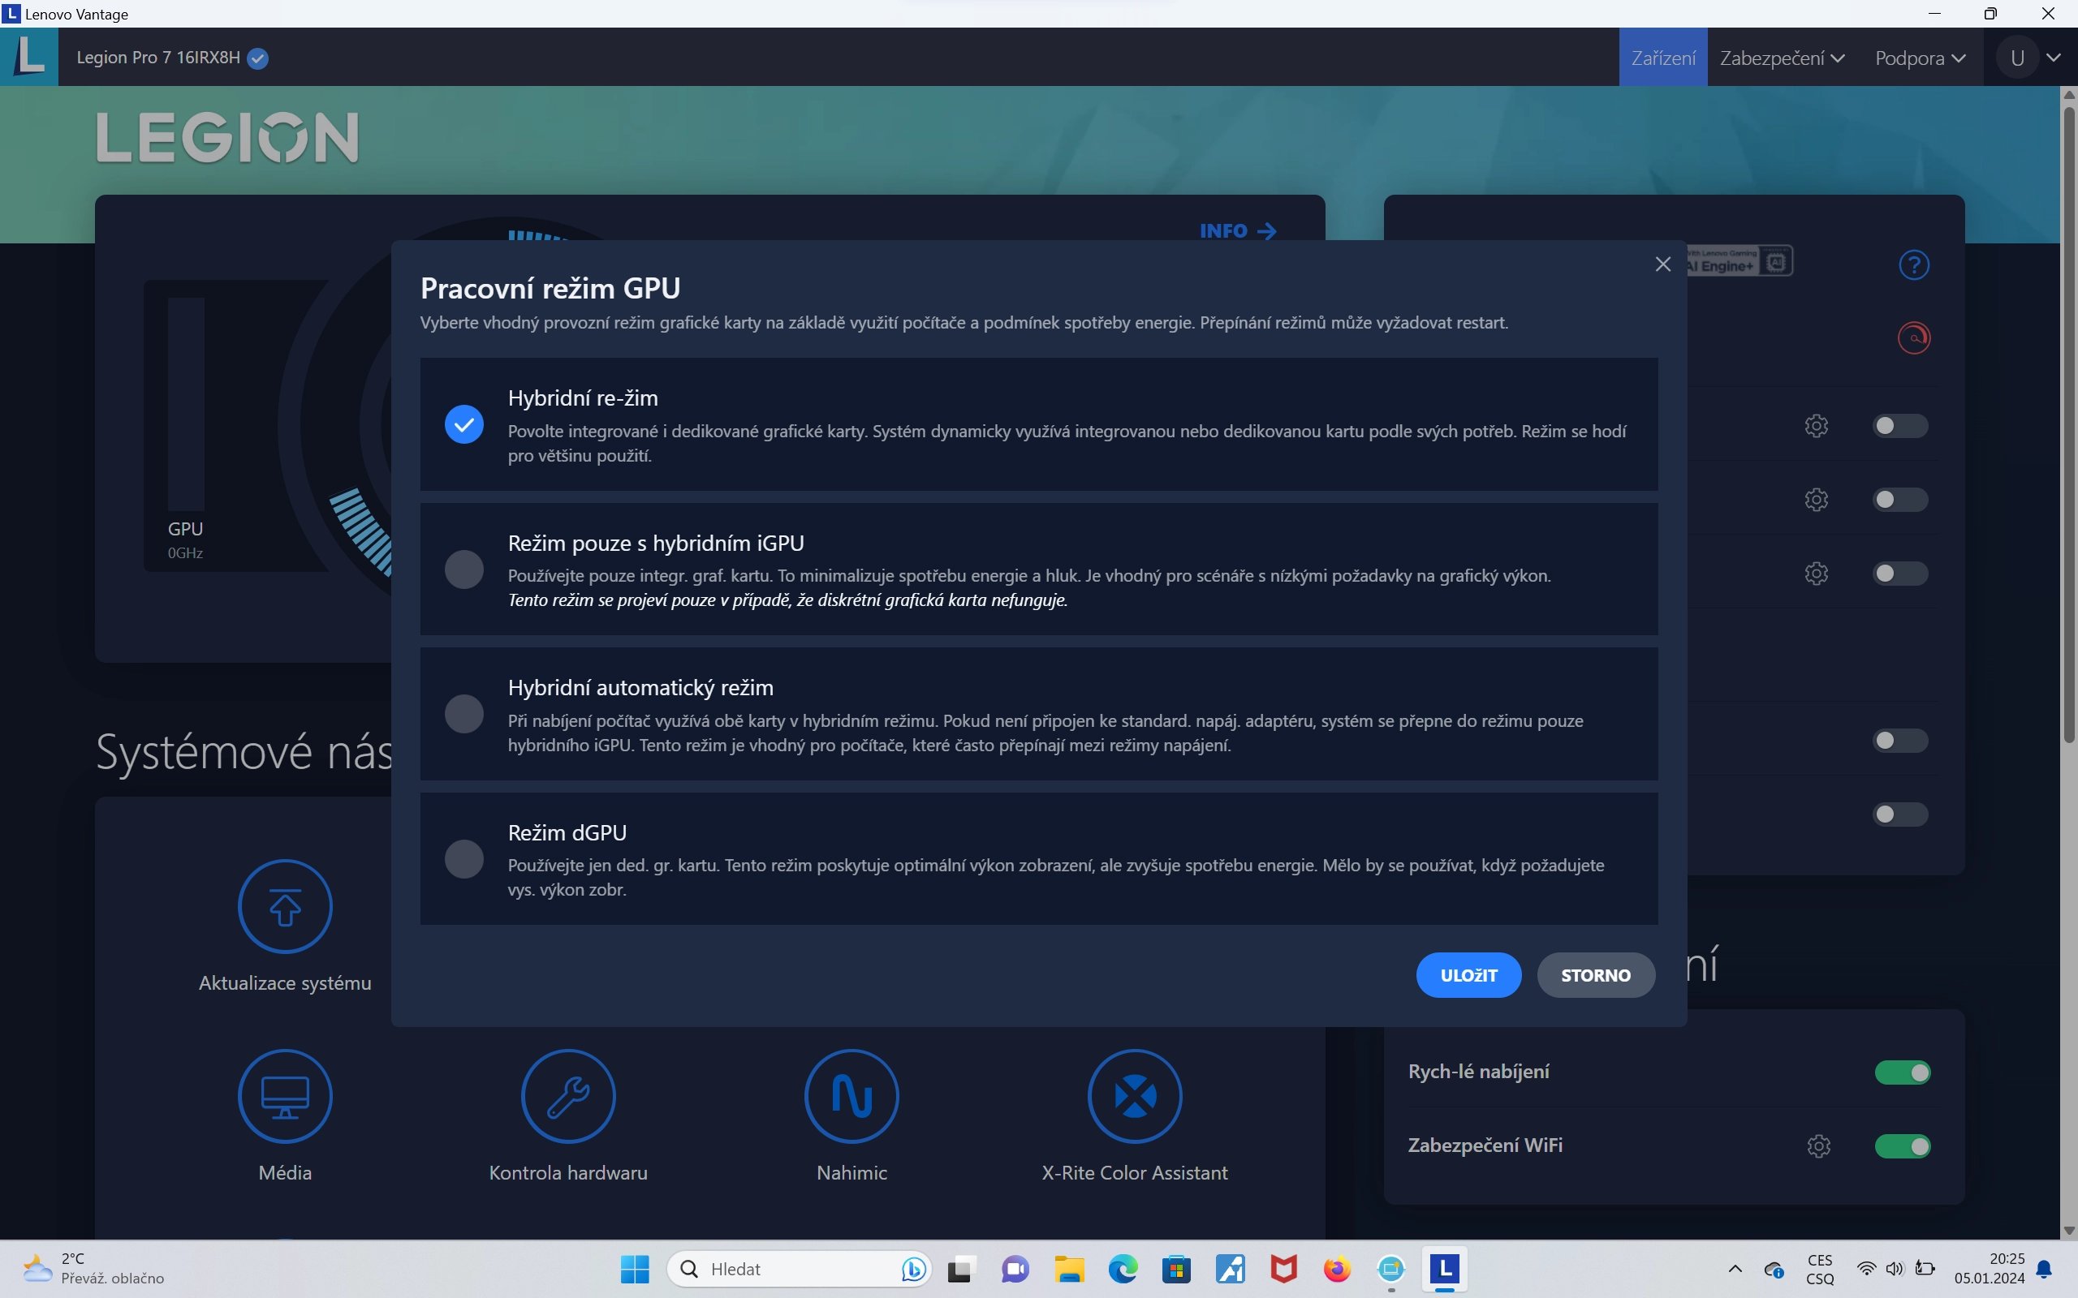Select Hybridní automatický režim option
This screenshot has height=1298, width=2078.
click(463, 713)
